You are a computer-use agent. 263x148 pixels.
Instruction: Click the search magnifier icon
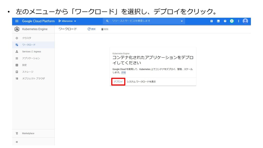click(x=107, y=21)
